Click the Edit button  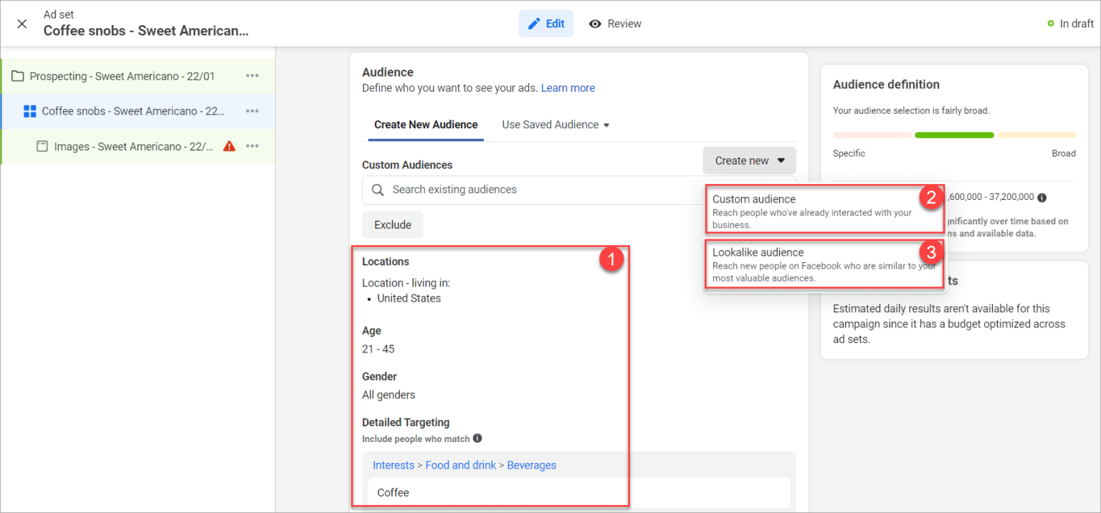click(x=545, y=24)
